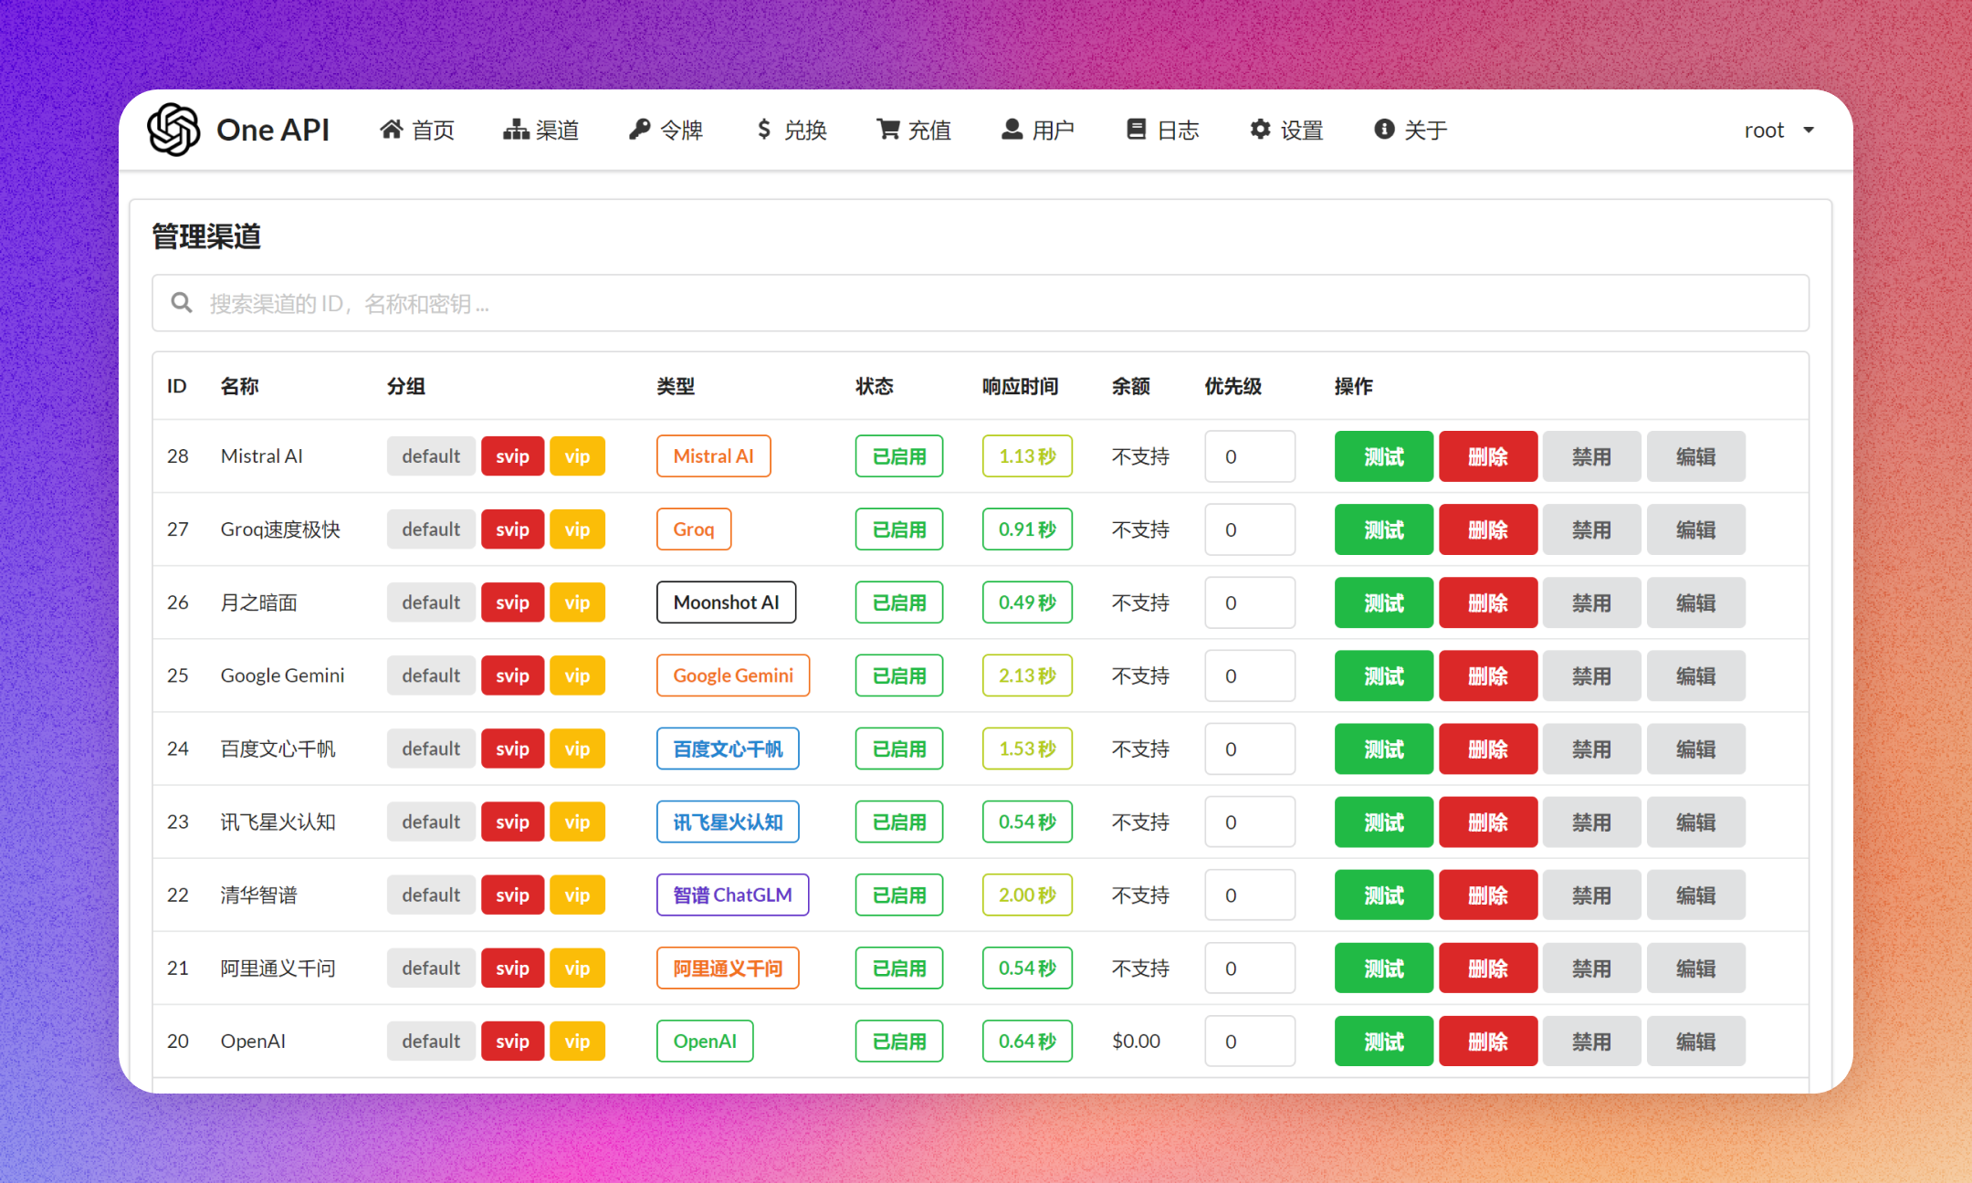Image resolution: width=1972 pixels, height=1183 pixels.
Task: Delete the Groq速度极快 channel
Action: pyautogui.click(x=1488, y=529)
